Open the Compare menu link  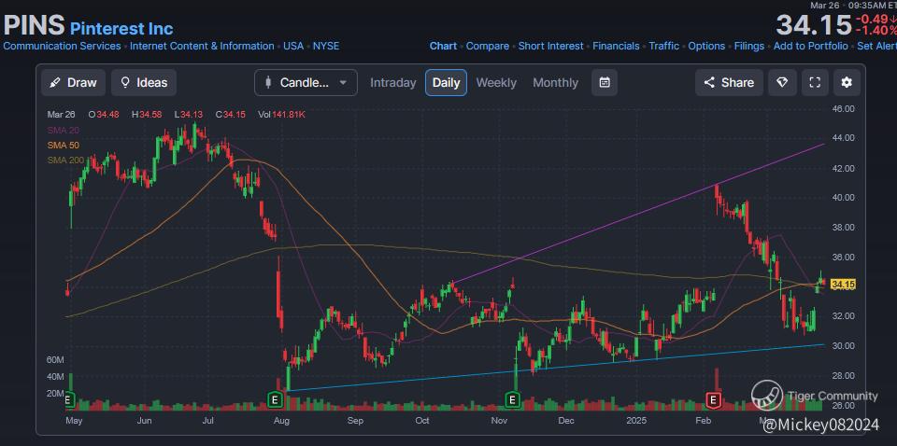tap(488, 47)
